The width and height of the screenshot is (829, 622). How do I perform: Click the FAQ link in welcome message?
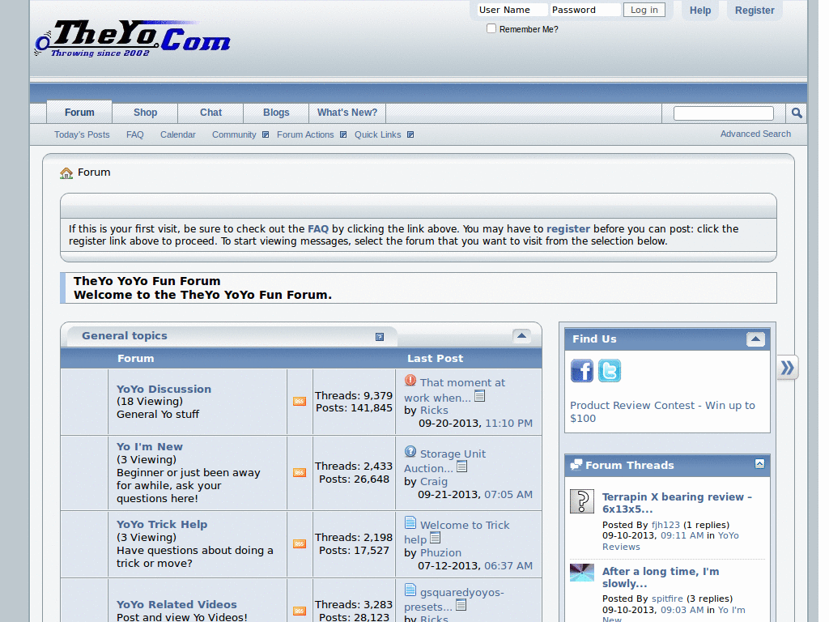[x=318, y=228]
